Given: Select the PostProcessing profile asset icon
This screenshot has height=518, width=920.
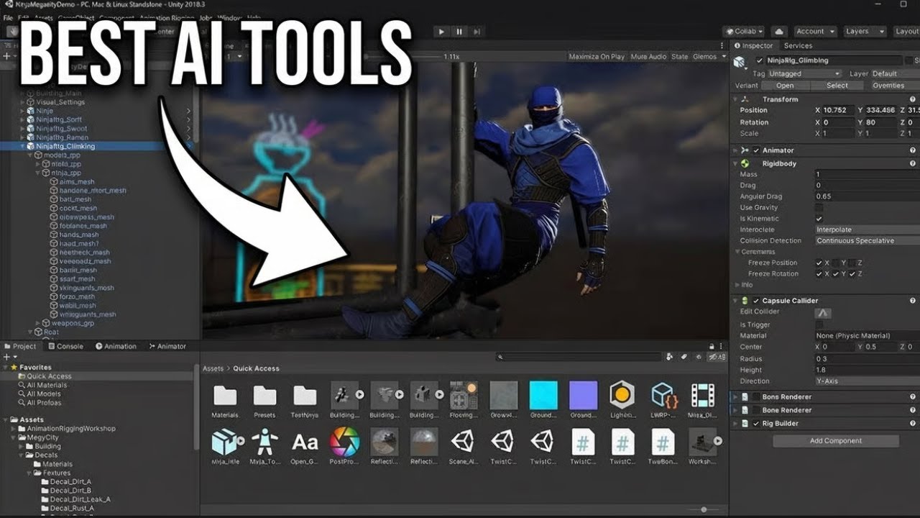Looking at the screenshot, I should tap(344, 441).
